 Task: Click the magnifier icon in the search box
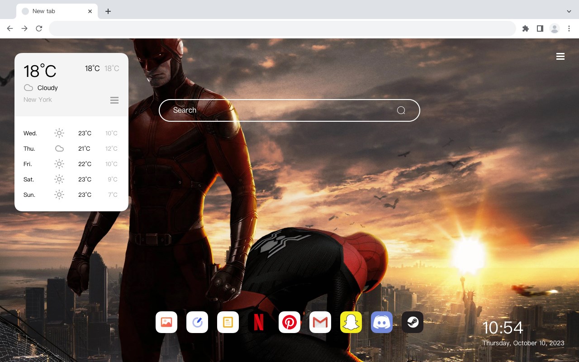pyautogui.click(x=401, y=110)
